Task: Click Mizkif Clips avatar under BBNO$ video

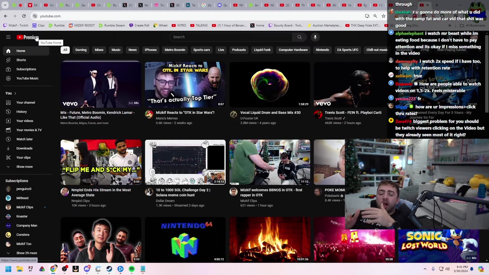Action: click(x=233, y=192)
